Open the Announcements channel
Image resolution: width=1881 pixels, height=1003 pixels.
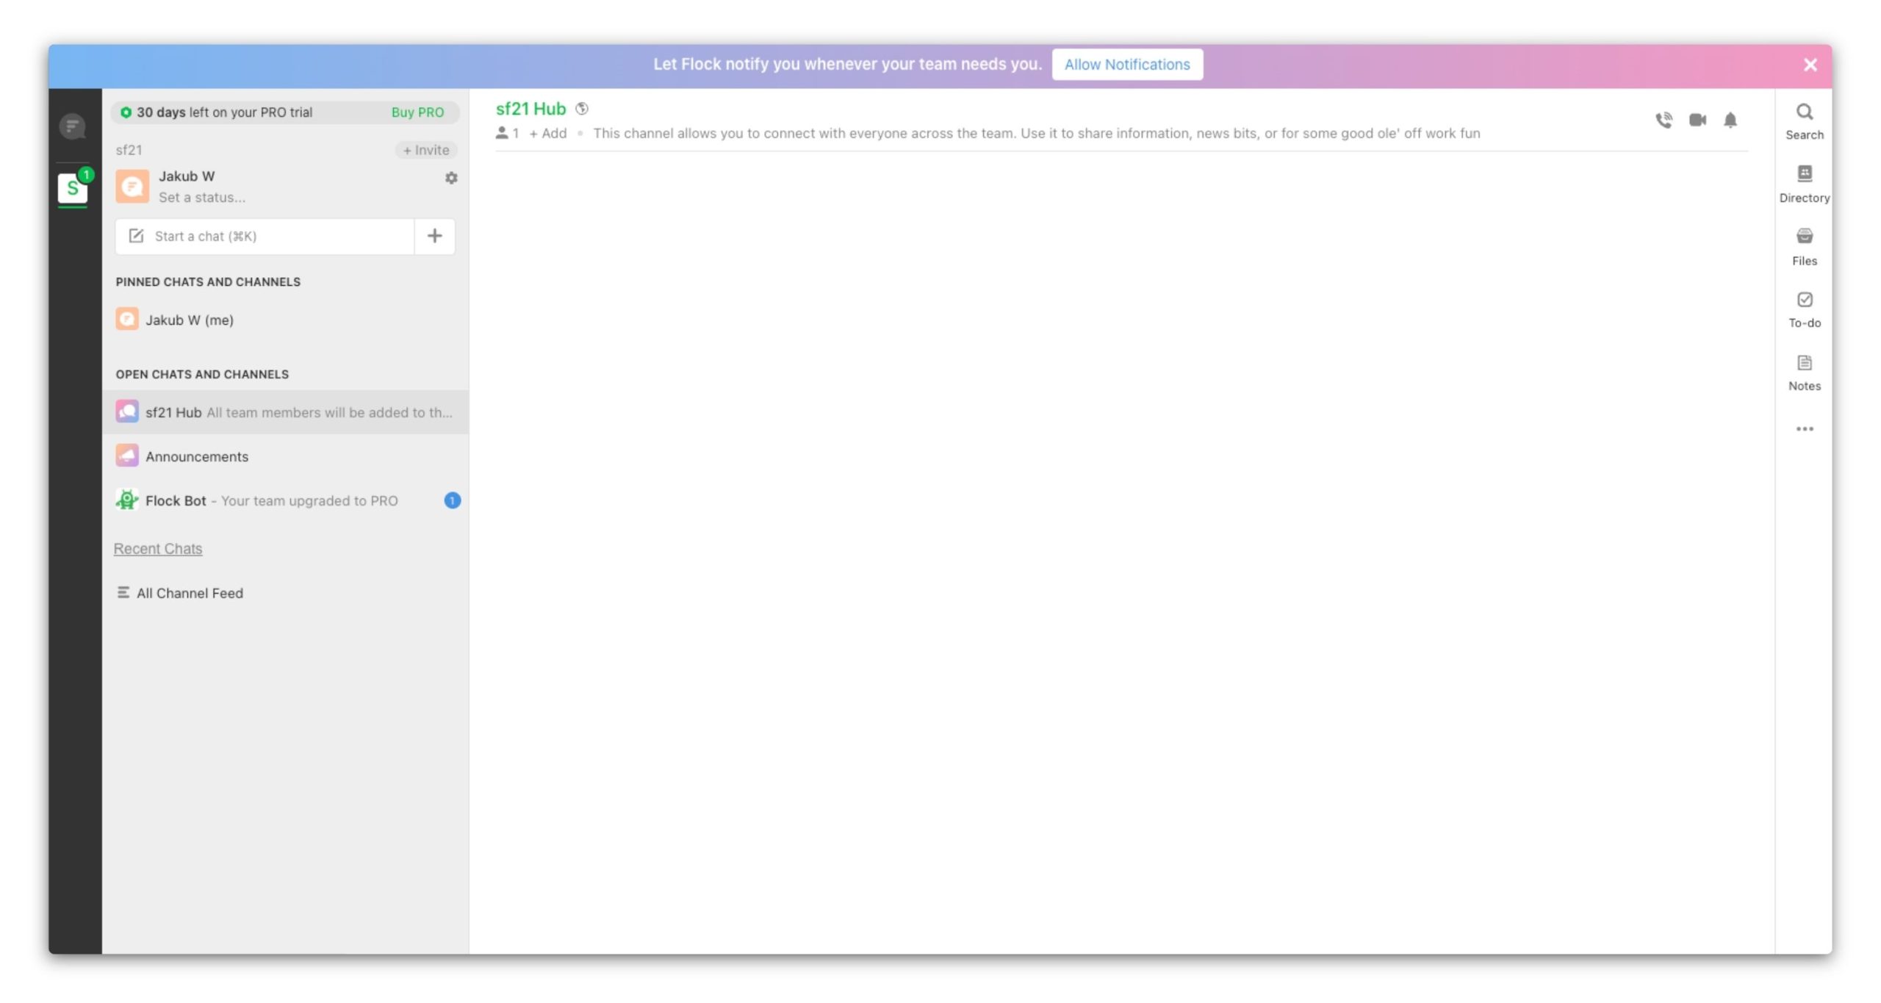[x=197, y=456]
